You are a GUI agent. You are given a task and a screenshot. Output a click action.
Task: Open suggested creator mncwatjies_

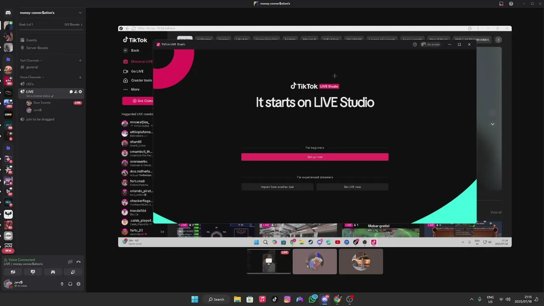tap(137, 124)
